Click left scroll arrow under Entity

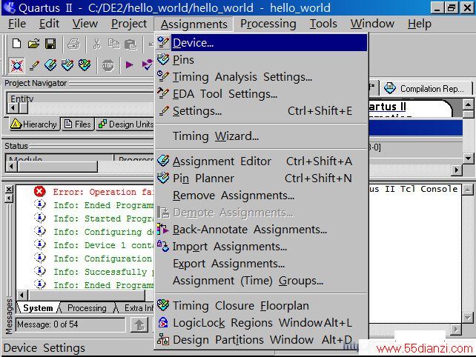tap(13, 107)
